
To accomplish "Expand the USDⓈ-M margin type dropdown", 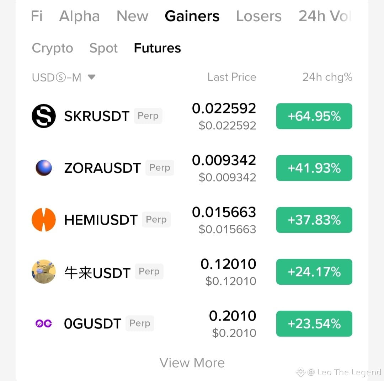I will pyautogui.click(x=63, y=77).
